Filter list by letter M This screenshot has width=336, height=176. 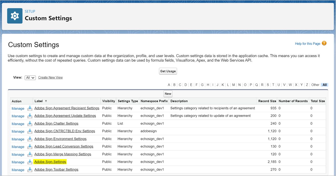click(234, 85)
